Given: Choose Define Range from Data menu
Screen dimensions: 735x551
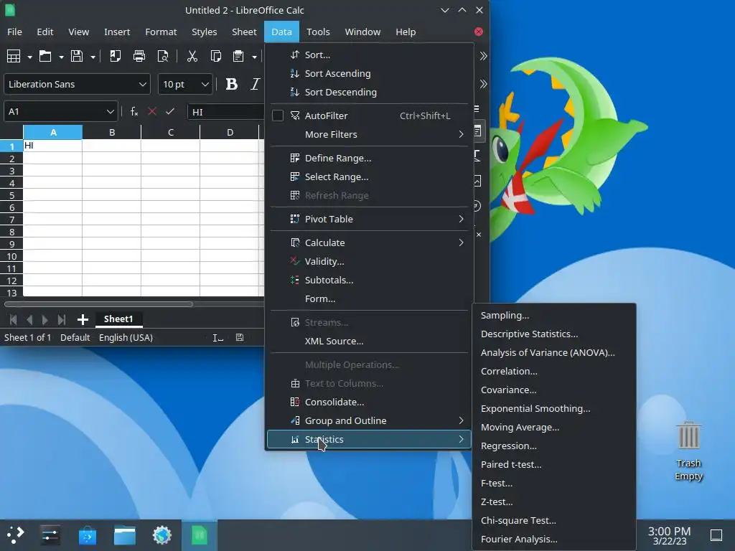Looking at the screenshot, I should 370,159.
